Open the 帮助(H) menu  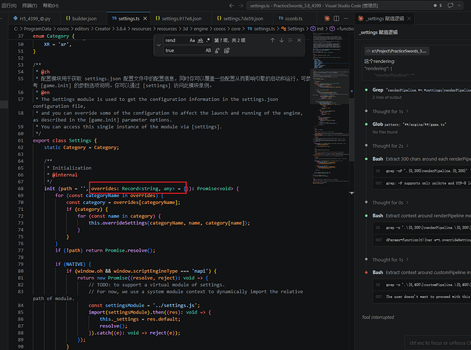pos(51,6)
